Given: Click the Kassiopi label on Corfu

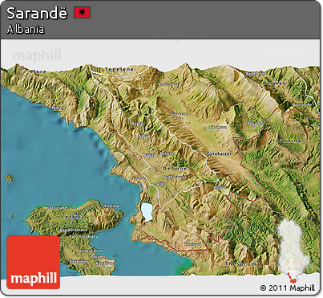Looking at the screenshot, I should [x=111, y=206].
